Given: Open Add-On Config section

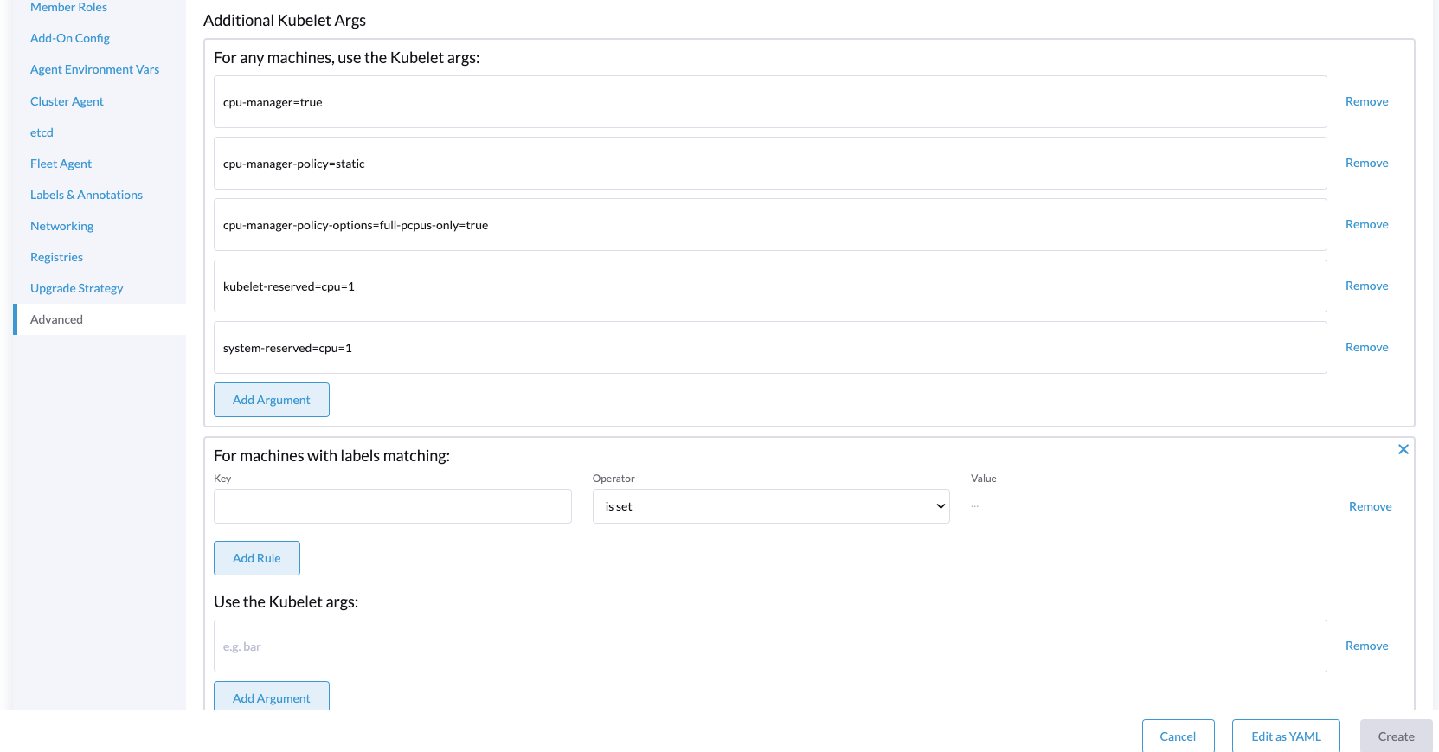Looking at the screenshot, I should click(x=70, y=38).
